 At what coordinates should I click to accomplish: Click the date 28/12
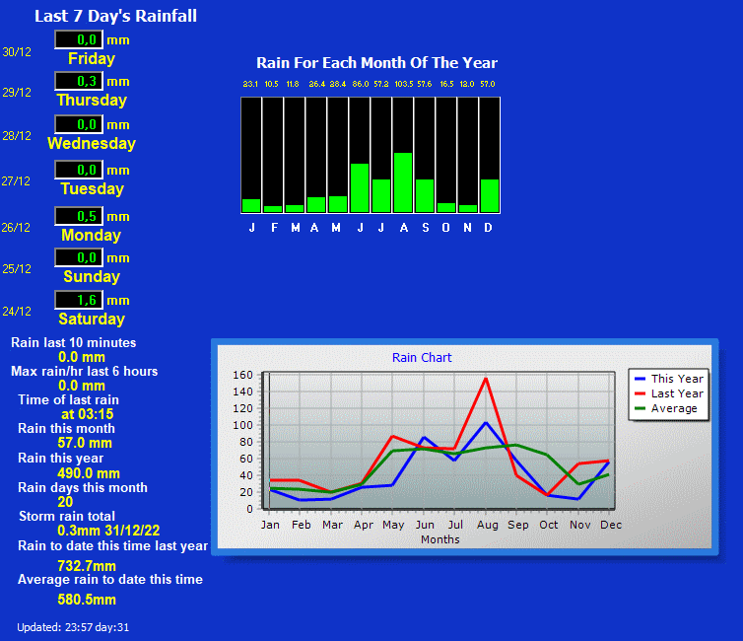click(x=17, y=136)
